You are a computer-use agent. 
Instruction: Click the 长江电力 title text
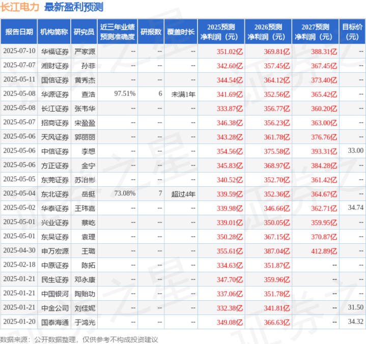point(20,7)
